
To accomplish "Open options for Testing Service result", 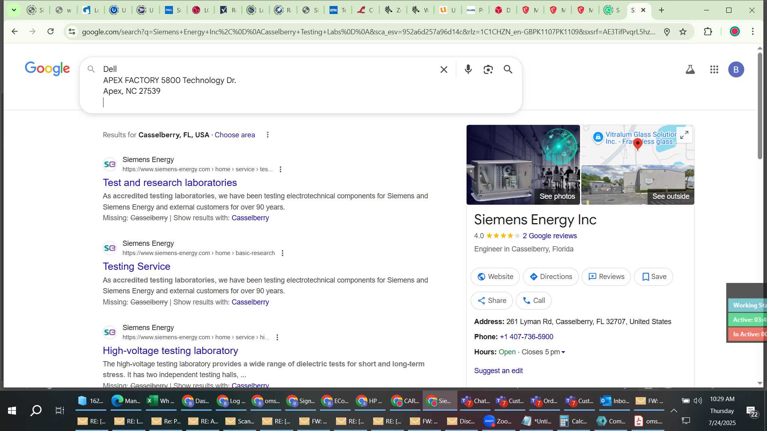I will tap(282, 253).
